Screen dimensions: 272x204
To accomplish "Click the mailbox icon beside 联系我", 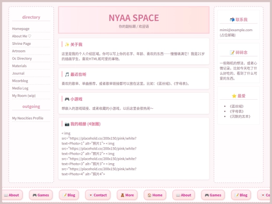I will (x=232, y=20).
